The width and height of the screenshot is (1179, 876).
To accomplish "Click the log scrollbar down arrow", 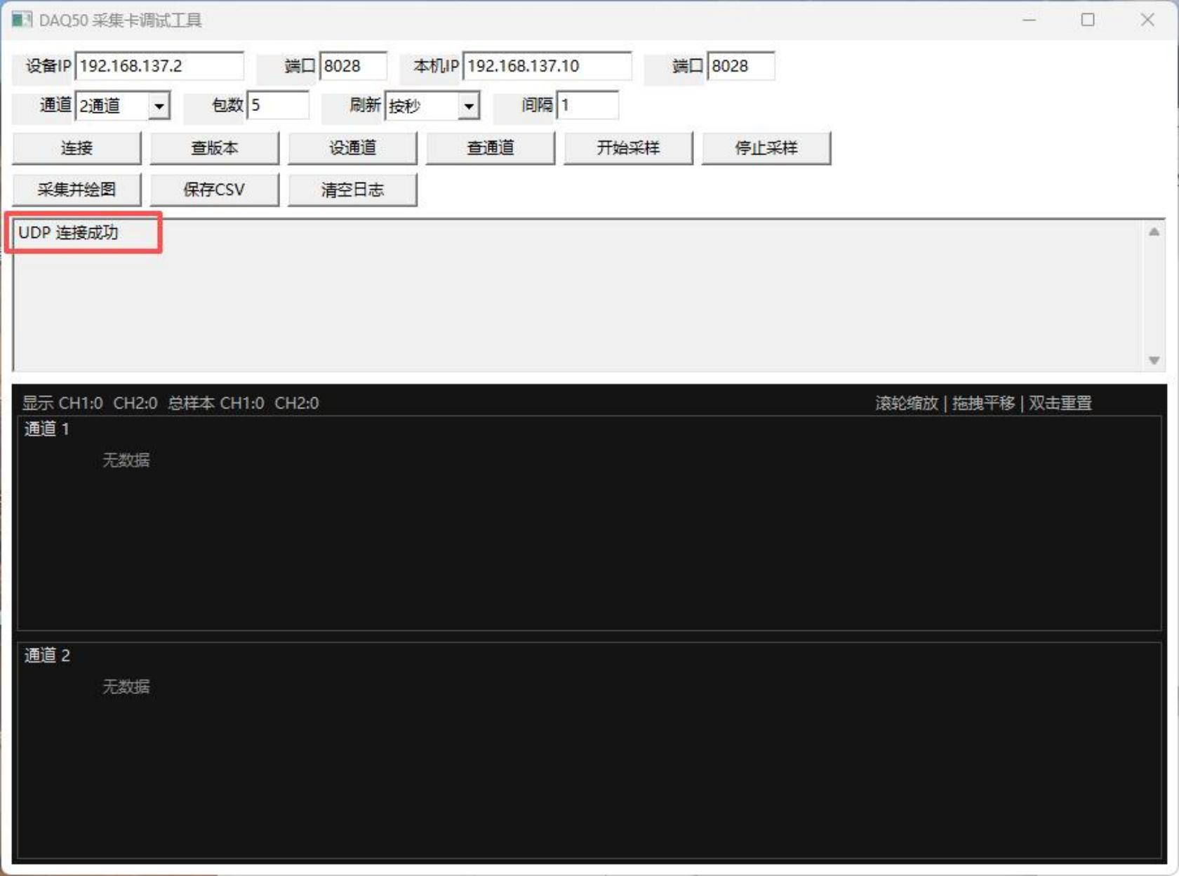I will click(x=1154, y=360).
